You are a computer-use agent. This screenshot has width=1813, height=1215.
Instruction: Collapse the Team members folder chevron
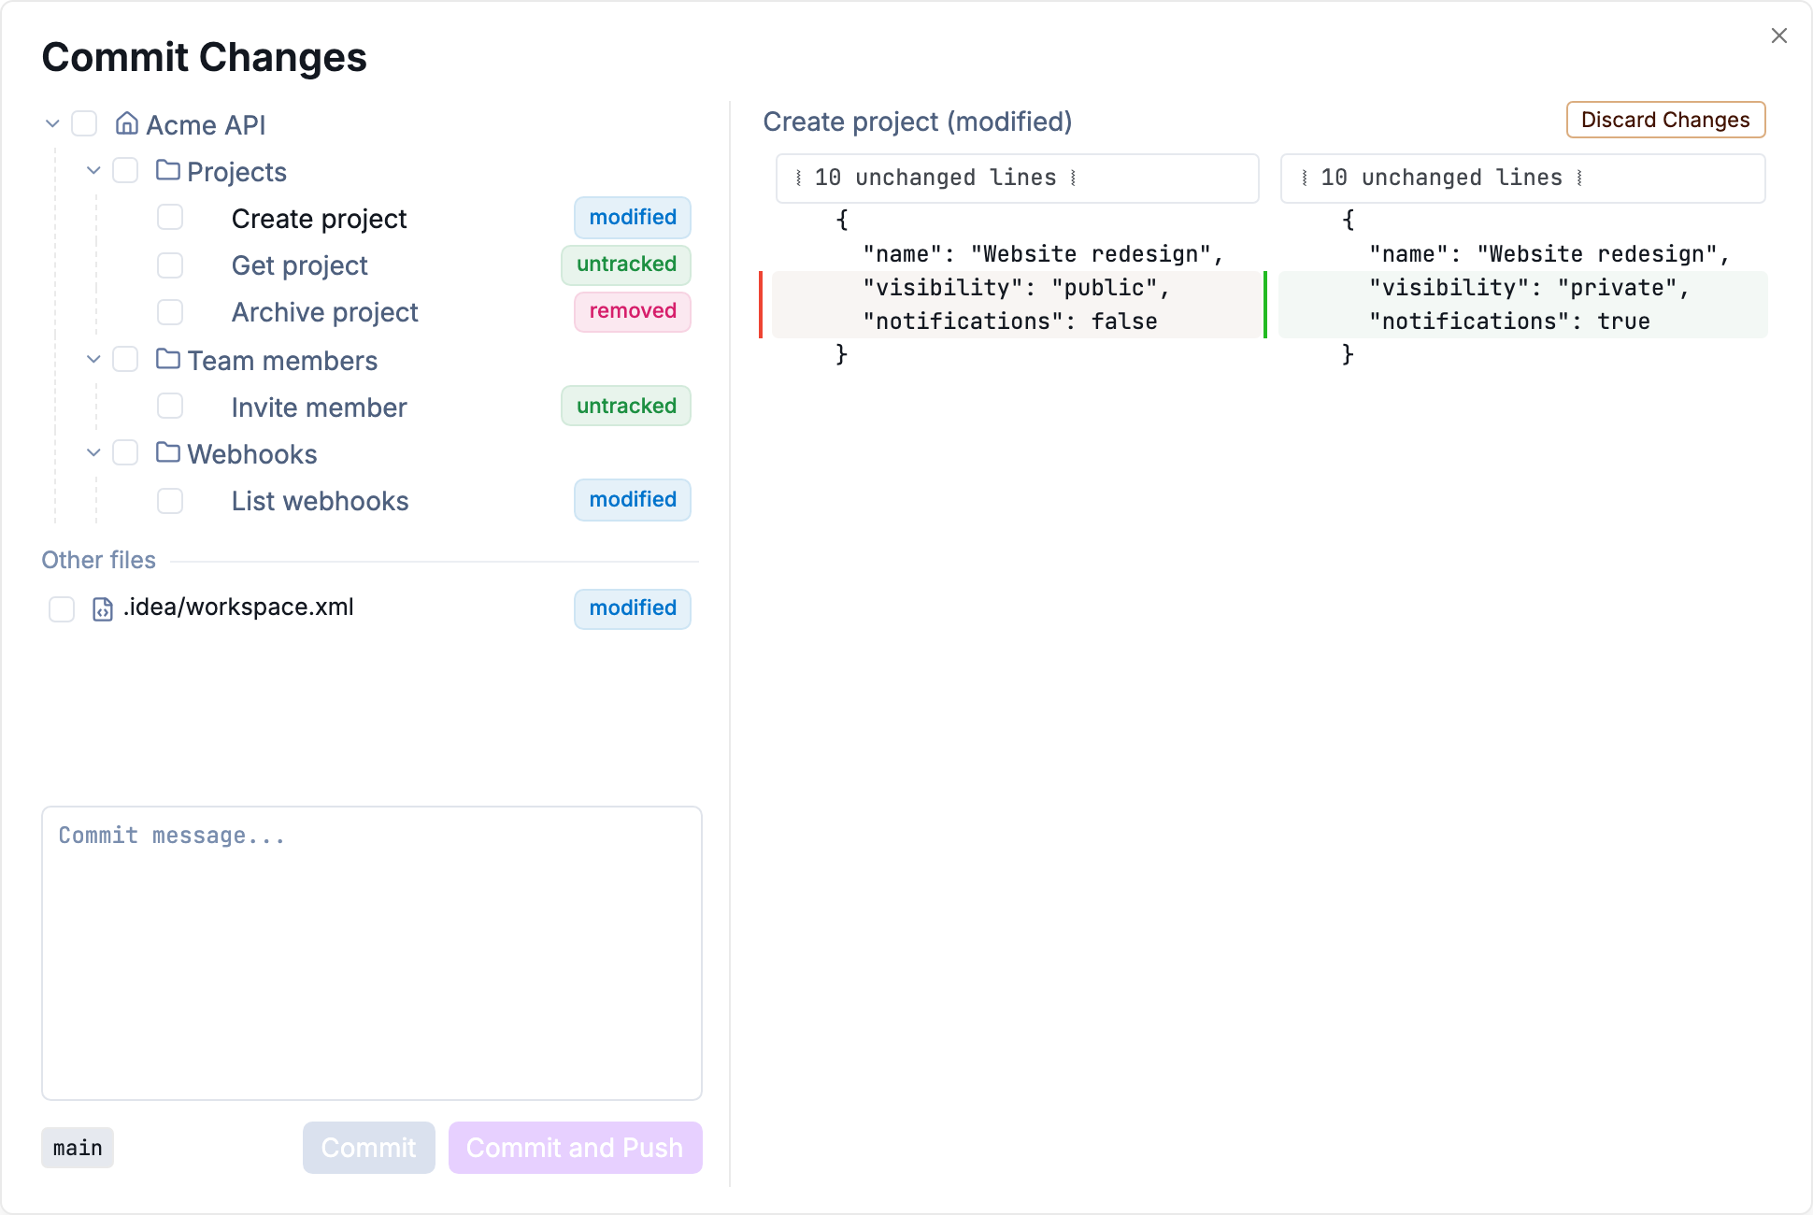pyautogui.click(x=93, y=359)
